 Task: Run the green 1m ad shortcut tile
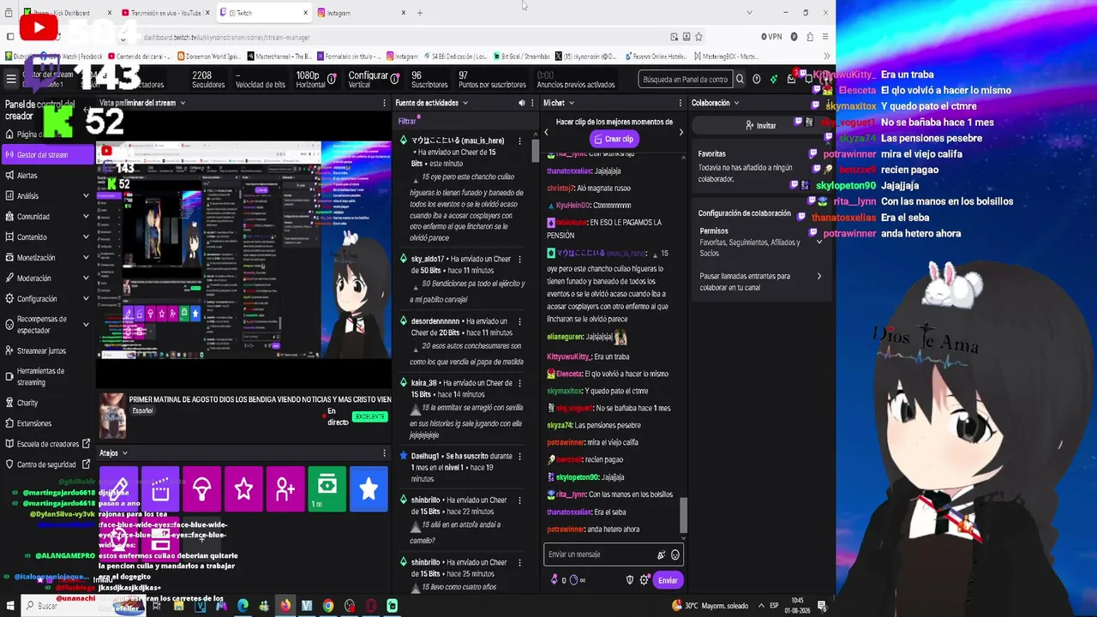327,488
